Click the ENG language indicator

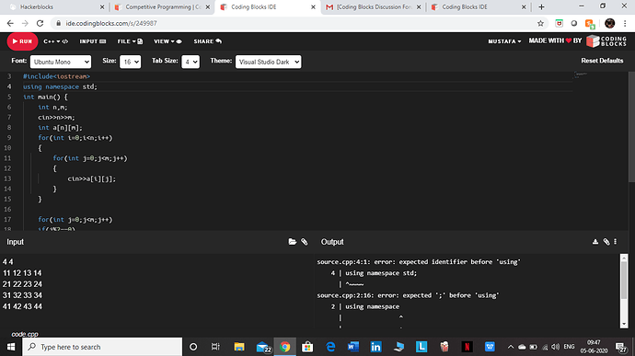pos(569,347)
